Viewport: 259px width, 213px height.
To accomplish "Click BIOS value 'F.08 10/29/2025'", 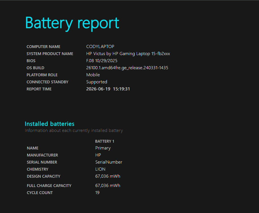I will (102, 61).
